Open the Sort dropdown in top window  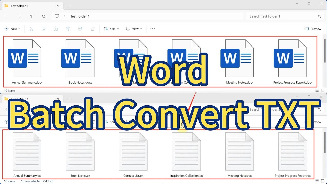[x=111, y=29]
